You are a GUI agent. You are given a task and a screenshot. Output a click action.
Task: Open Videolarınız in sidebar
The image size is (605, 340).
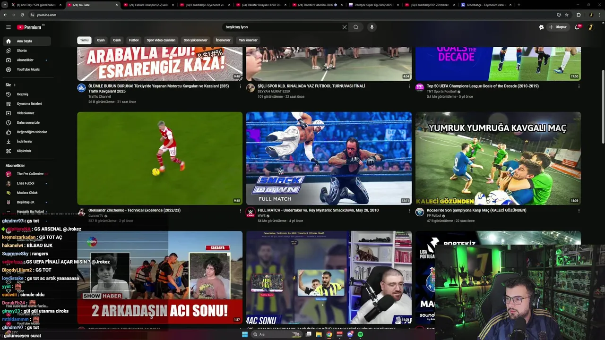click(27, 113)
